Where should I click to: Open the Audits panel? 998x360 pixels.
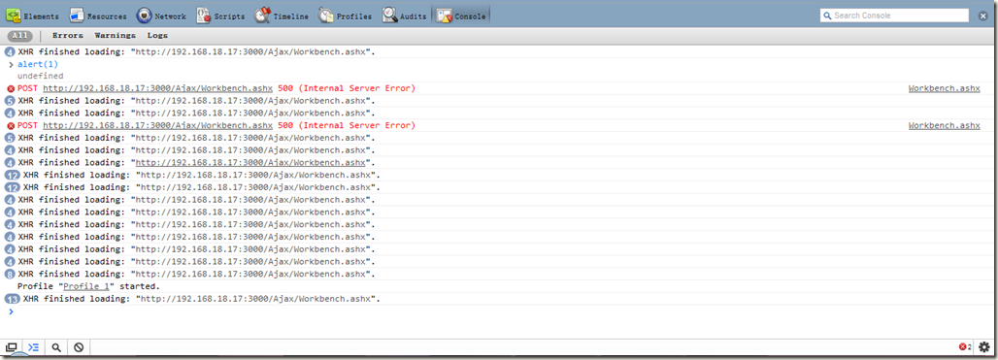[405, 16]
